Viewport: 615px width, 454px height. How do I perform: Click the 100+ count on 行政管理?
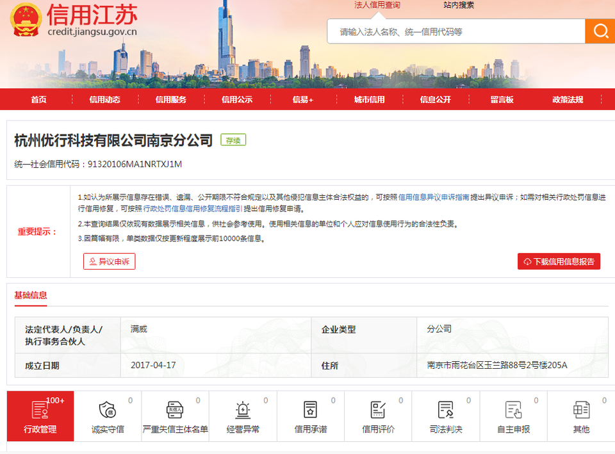[55, 401]
